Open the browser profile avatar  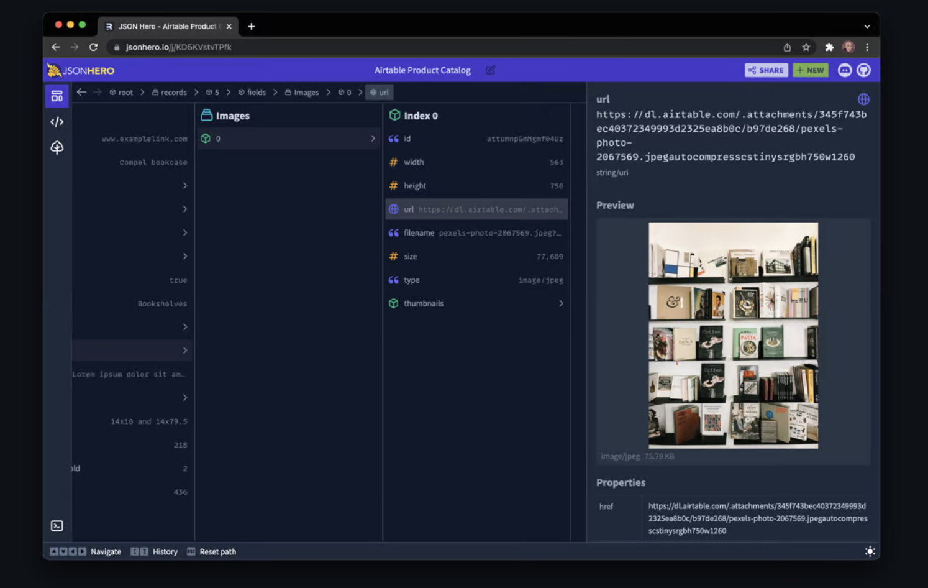click(x=848, y=47)
